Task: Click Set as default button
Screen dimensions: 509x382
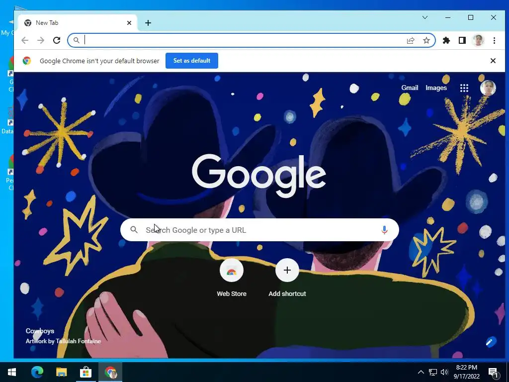Action: (192, 61)
